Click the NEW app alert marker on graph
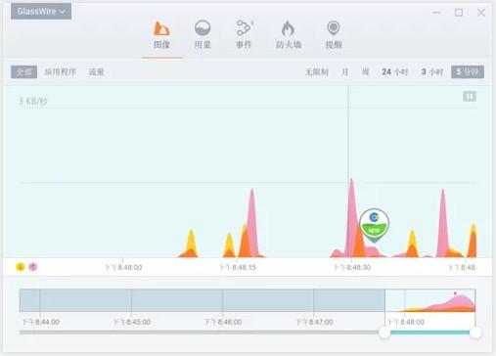496x356 pixels. pos(374,225)
